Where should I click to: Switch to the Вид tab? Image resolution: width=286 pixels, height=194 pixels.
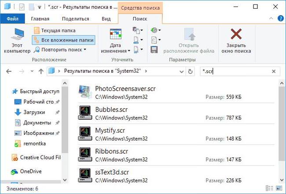[106, 19]
